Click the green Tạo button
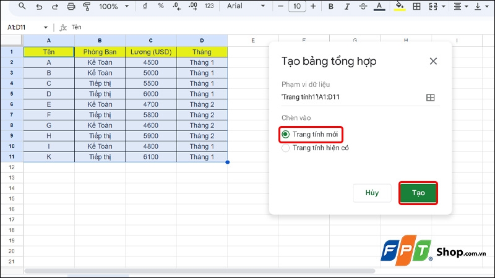Screen dimensions: 495x278 click(418, 193)
